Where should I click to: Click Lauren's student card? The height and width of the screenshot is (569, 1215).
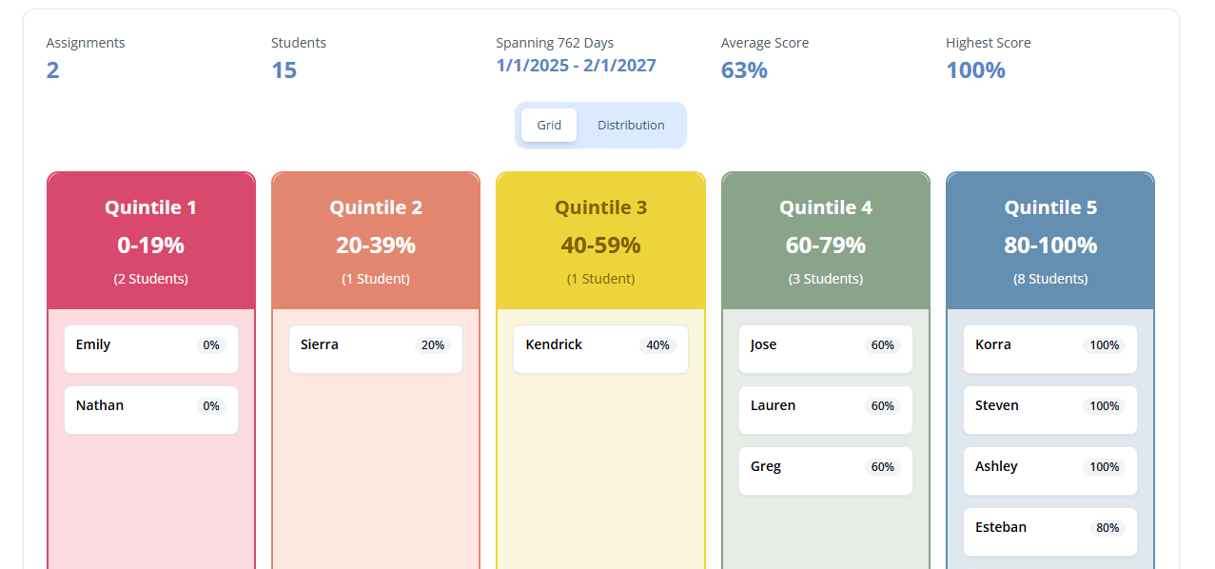(x=826, y=410)
